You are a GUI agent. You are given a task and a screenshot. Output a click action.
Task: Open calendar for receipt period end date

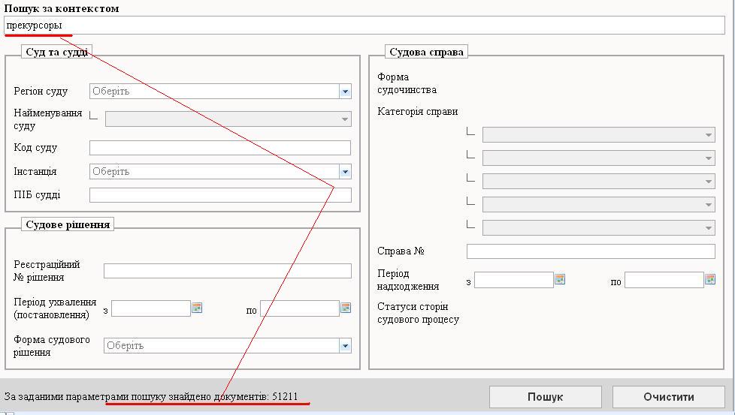[x=709, y=279]
